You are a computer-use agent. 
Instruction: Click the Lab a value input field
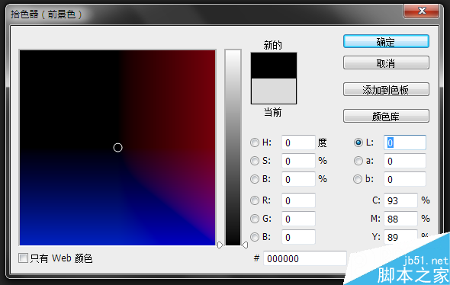click(405, 161)
